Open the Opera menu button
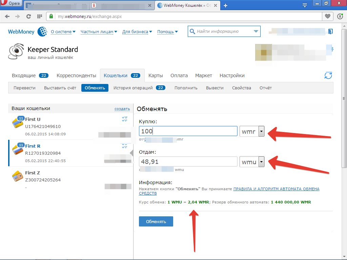The height and width of the screenshot is (260, 347). tap(11, 3)
